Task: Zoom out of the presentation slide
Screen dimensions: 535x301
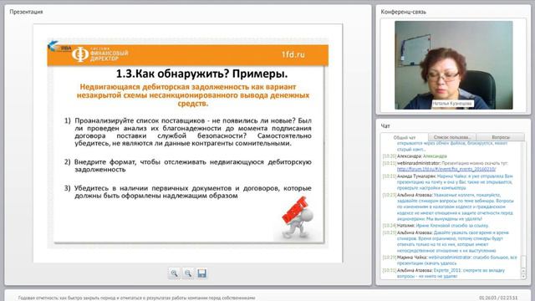Action: tap(188, 273)
